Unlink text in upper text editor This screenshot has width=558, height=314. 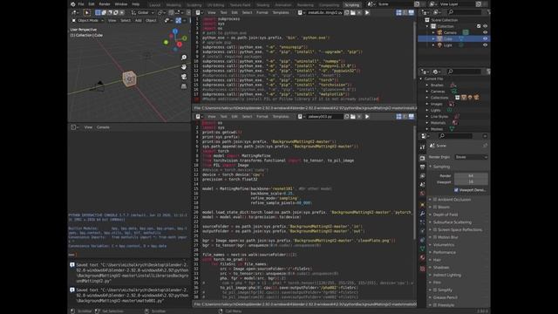coord(359,12)
